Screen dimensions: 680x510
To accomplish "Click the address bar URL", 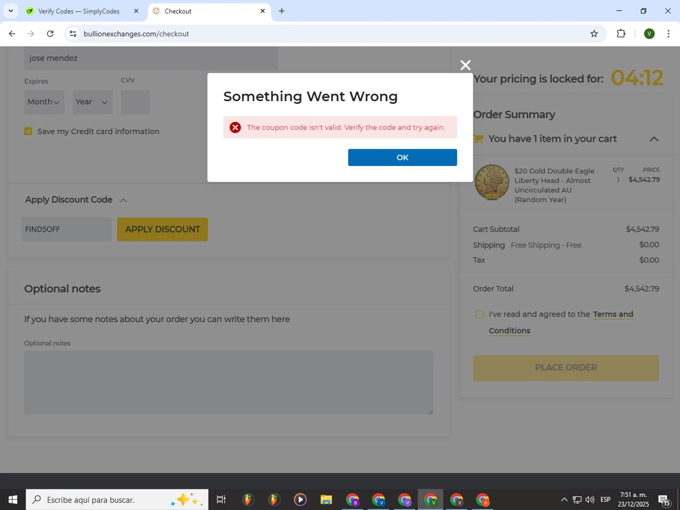I will pos(136,34).
